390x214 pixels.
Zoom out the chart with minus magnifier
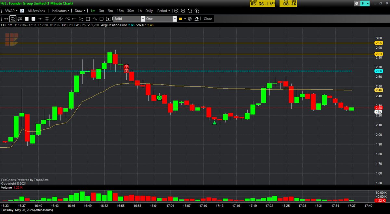click(176, 11)
